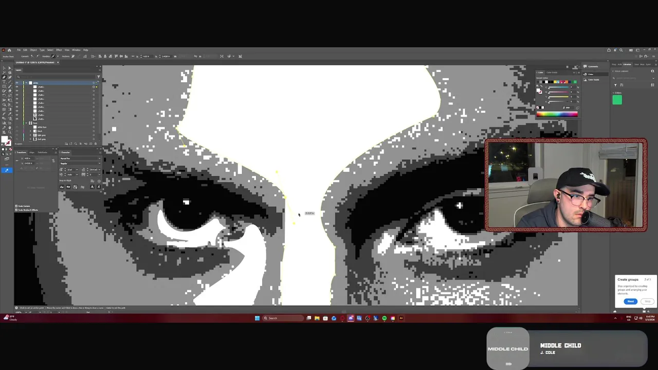Click constrain width and height link icon

click(53, 160)
